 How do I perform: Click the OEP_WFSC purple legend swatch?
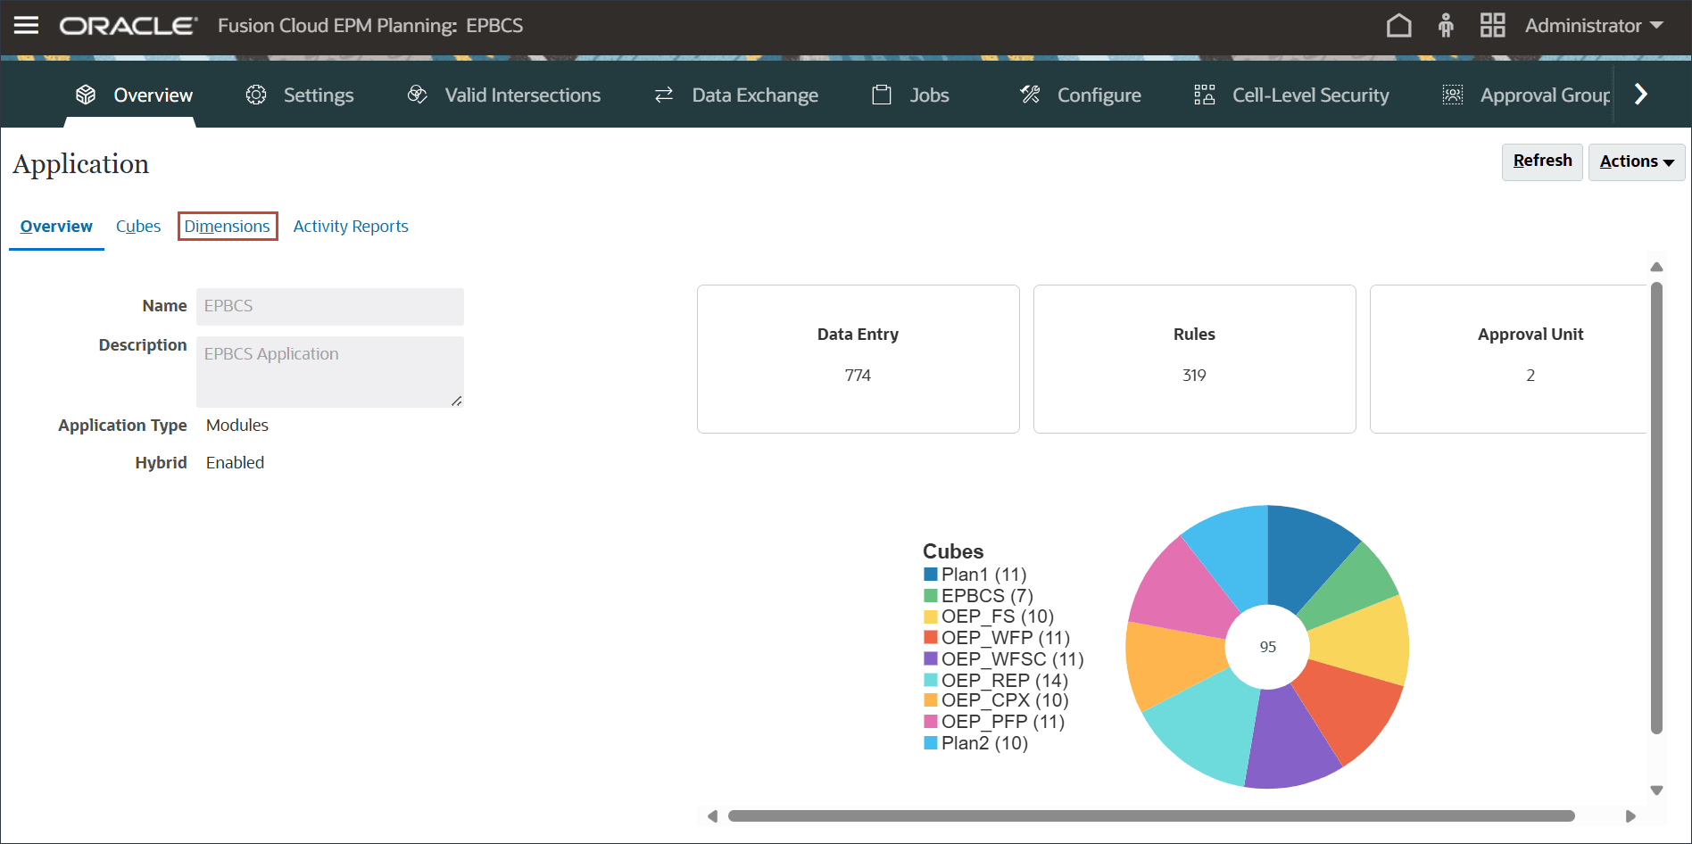(931, 658)
